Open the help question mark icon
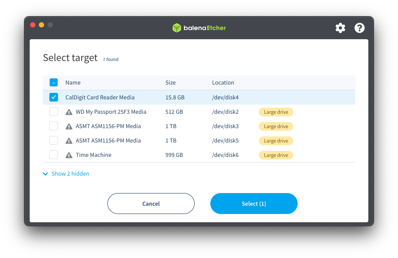The width and height of the screenshot is (398, 258). 360,28
